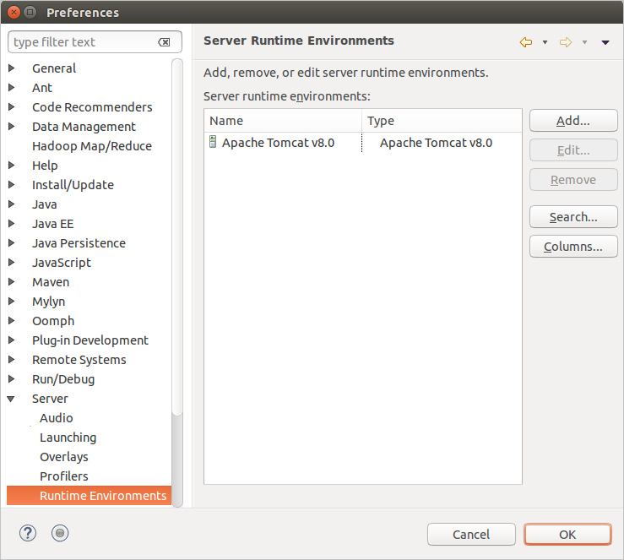Expand the Data Management node
This screenshot has height=560, width=624.
tap(12, 127)
